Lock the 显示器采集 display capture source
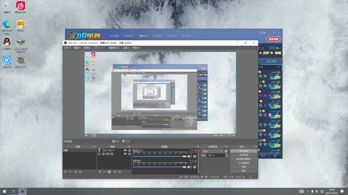 129,154
